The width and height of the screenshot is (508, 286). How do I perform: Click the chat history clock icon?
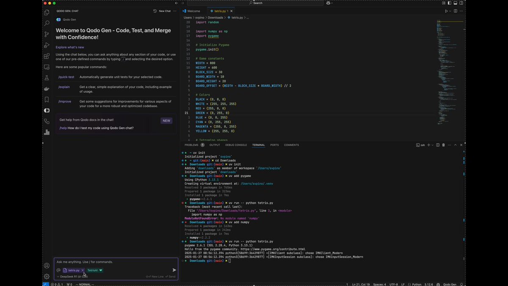[x=155, y=11]
